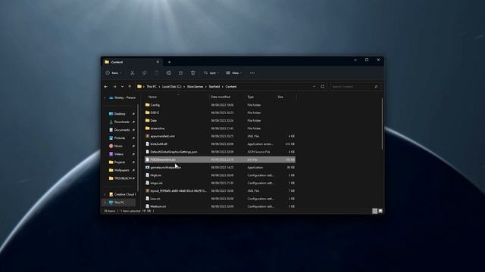
Task: Click the chevron after XboxGames in the breadcrumb
Action: tap(205, 87)
